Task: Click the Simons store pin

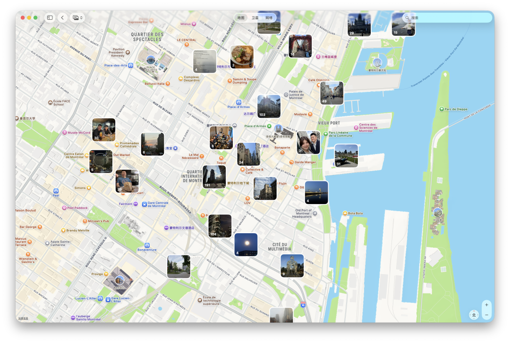Action: point(89,188)
